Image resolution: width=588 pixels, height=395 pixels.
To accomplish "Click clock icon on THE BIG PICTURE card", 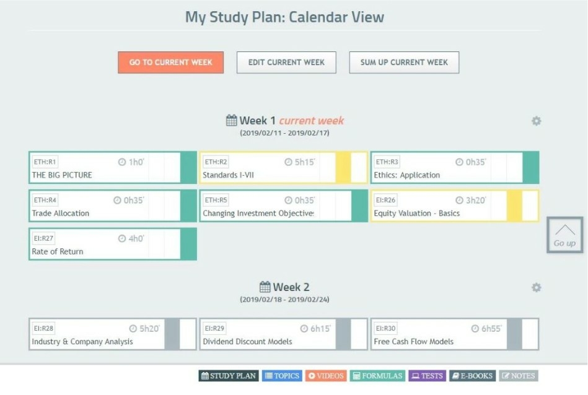I will pos(122,162).
